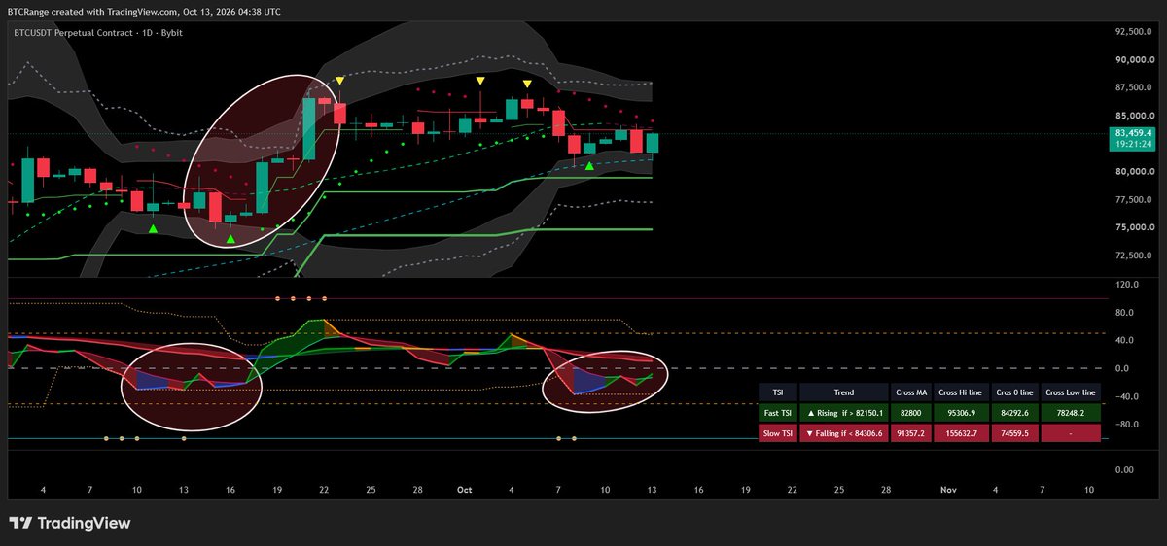1167x546 pixels.
Task: Click the yellow down-triangle above the Sep 23 candle
Action: click(339, 81)
